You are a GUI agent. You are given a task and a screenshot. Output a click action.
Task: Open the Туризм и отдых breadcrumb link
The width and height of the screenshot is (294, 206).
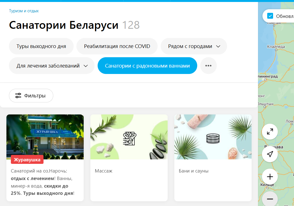[24, 11]
